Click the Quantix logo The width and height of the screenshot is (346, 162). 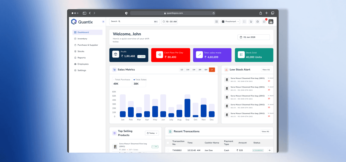(x=82, y=22)
